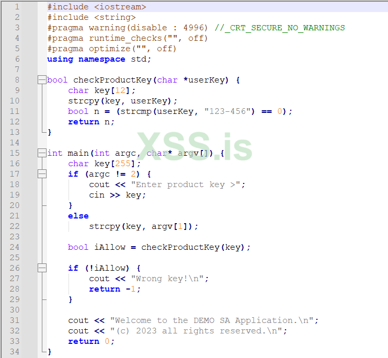
Task: Click the '//_CRT_SECURE_NO_WARNINGS' comment
Action: point(280,28)
